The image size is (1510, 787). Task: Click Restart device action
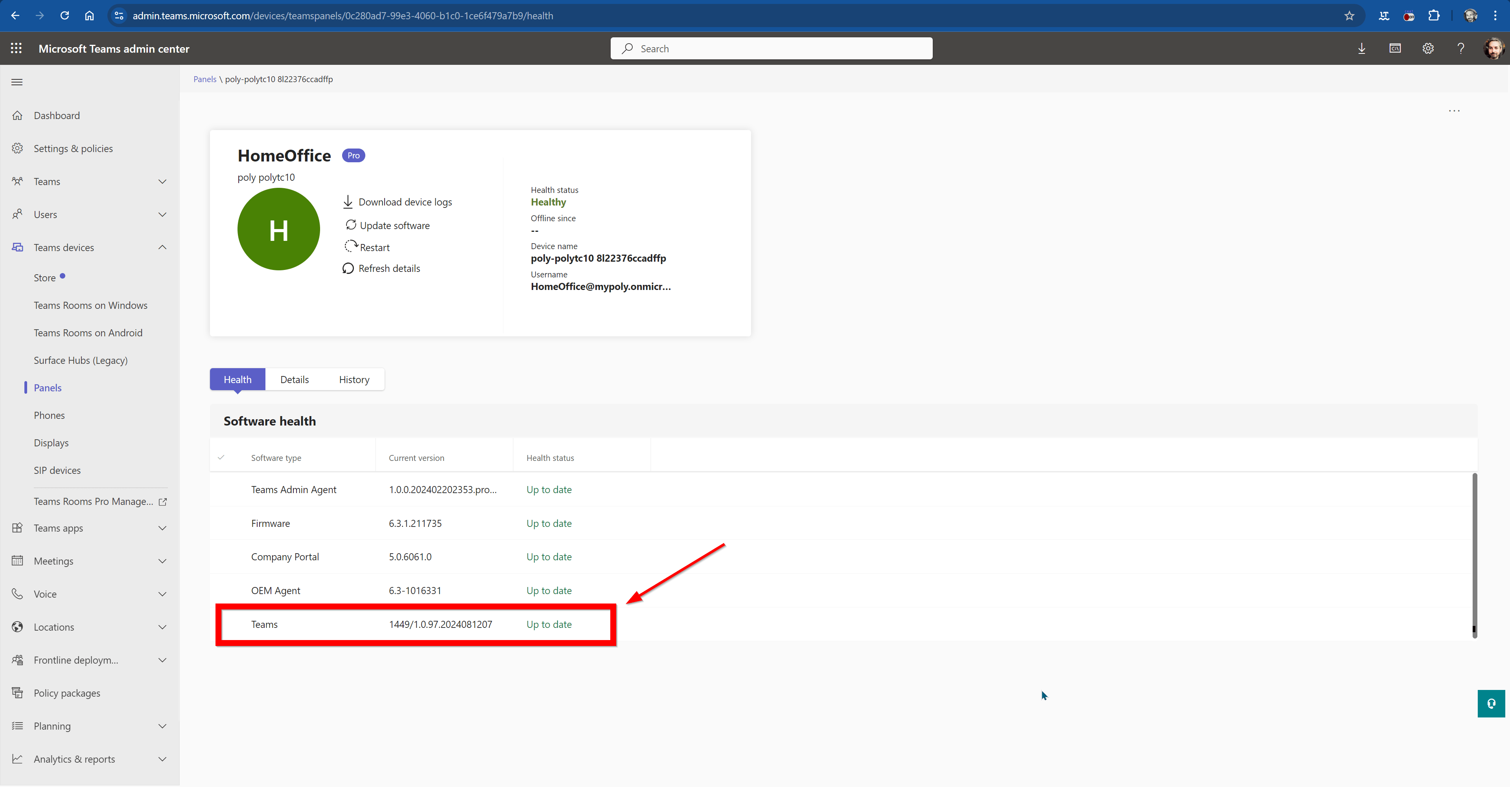point(368,247)
